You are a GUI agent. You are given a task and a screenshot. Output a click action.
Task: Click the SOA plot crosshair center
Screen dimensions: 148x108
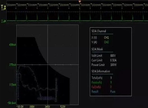tap(48, 65)
